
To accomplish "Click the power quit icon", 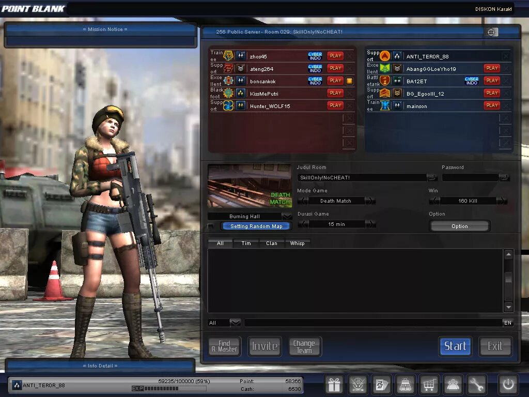I will point(508,384).
